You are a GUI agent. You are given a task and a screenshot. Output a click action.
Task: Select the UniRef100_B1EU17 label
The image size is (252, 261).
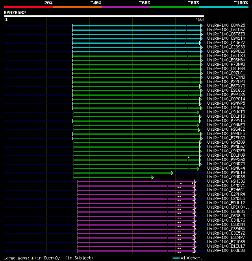pos(226,246)
